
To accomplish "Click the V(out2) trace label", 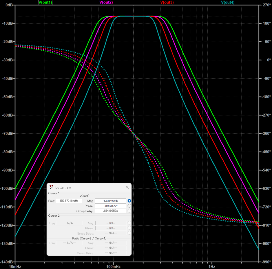I will pyautogui.click(x=106, y=2).
